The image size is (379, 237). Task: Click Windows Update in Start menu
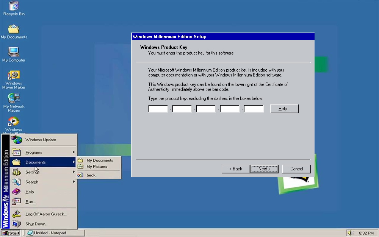click(41, 140)
